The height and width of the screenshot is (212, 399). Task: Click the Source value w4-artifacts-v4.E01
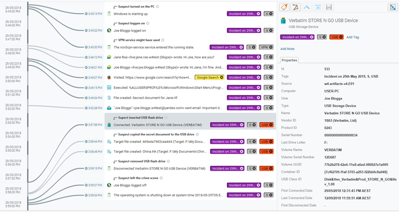click(x=339, y=83)
